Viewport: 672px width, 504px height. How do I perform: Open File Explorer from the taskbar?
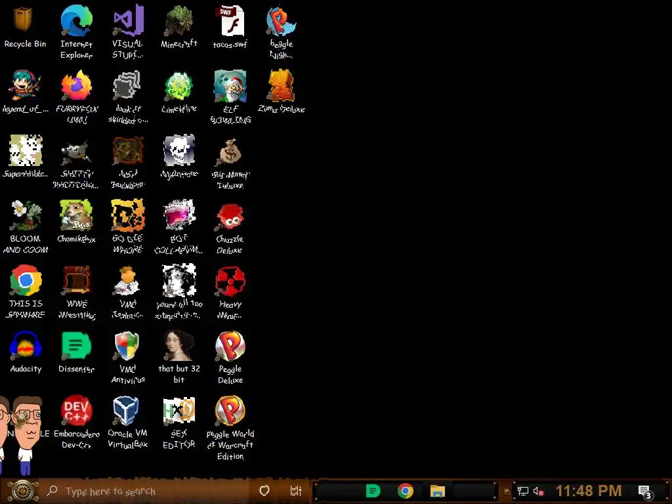pos(438,491)
